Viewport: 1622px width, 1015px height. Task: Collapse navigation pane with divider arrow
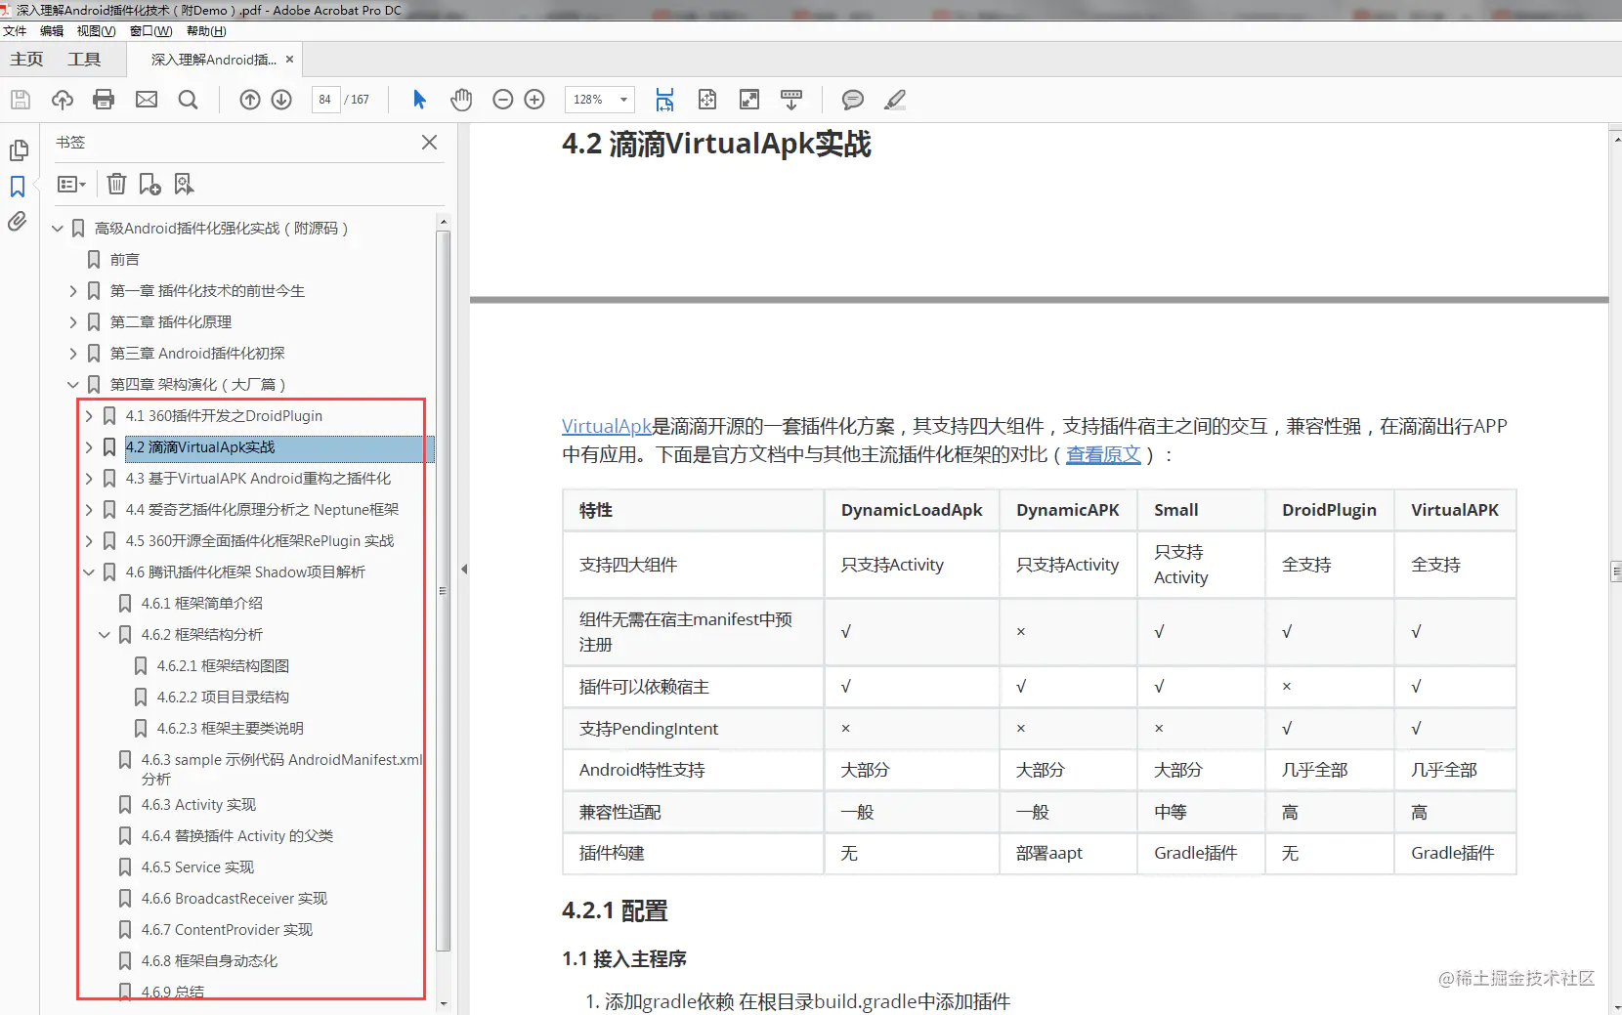point(464,569)
